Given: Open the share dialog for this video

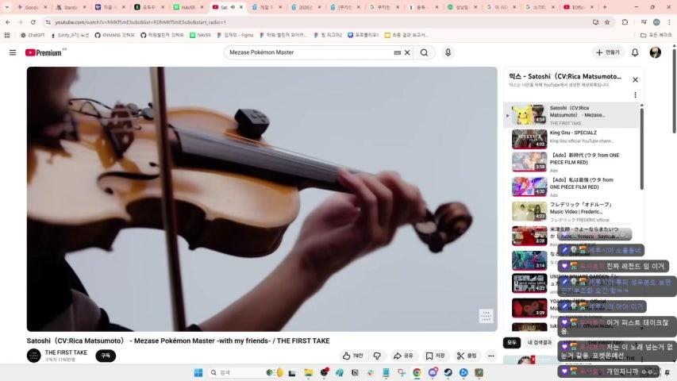Looking at the screenshot, I should (403, 356).
